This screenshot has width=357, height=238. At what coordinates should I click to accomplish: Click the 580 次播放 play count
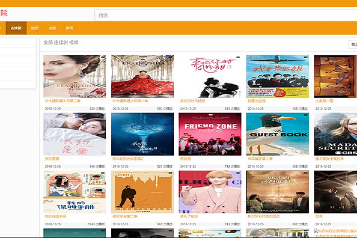click(165, 109)
